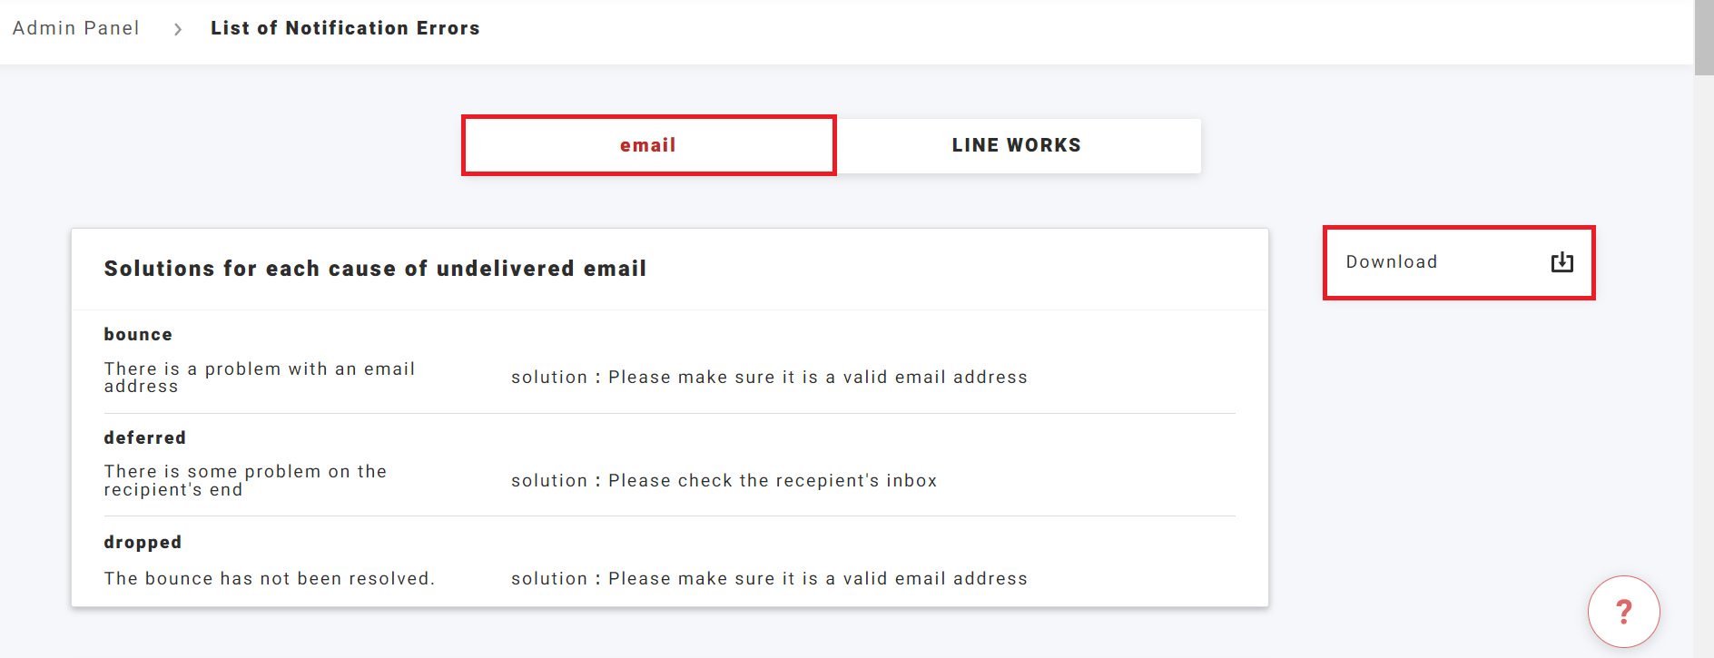Click the Solutions for each cause heading
This screenshot has width=1714, height=658.
(375, 269)
